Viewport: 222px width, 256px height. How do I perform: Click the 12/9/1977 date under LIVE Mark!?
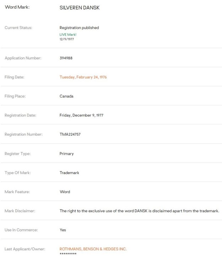click(x=67, y=39)
